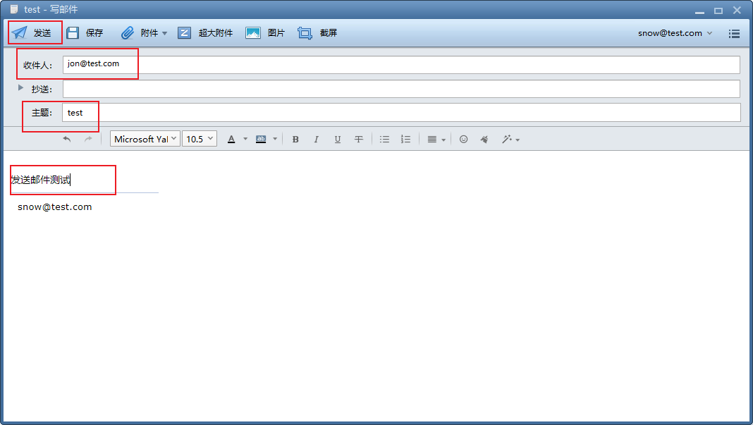Viewport: 753px width, 425px height.
Task: Insert a picture with the 图片 button
Action: pos(265,32)
